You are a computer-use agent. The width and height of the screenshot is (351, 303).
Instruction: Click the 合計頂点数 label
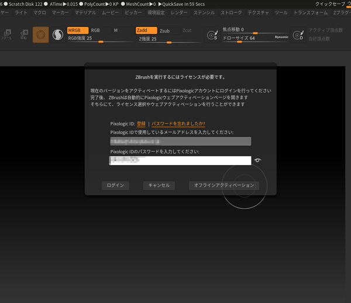click(x=319, y=39)
